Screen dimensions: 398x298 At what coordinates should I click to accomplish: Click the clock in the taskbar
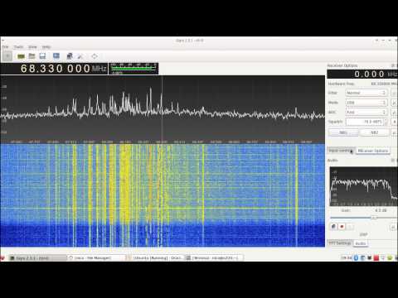coord(346,257)
